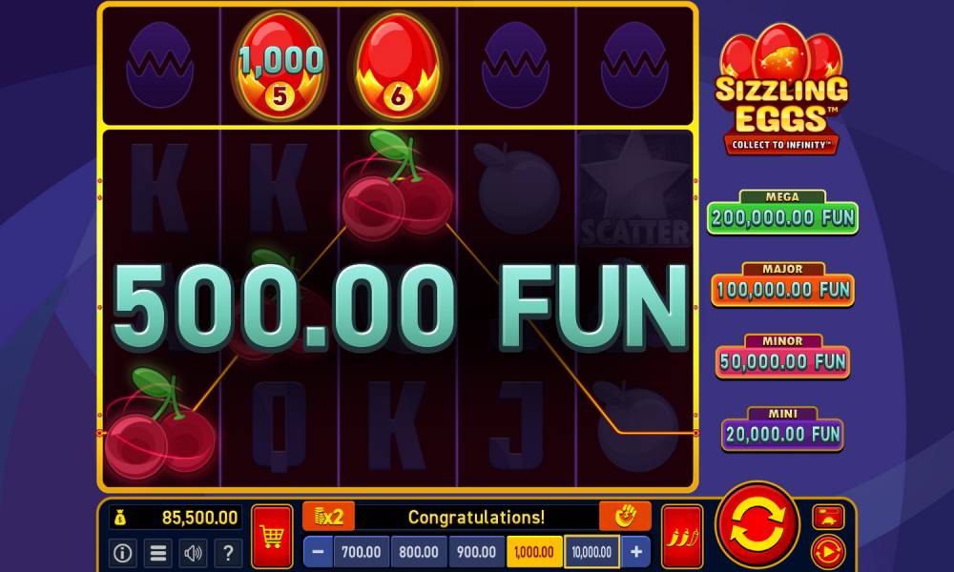954x572 pixels.
Task: Activate the x2 coins double bet feature
Action: pos(328,517)
